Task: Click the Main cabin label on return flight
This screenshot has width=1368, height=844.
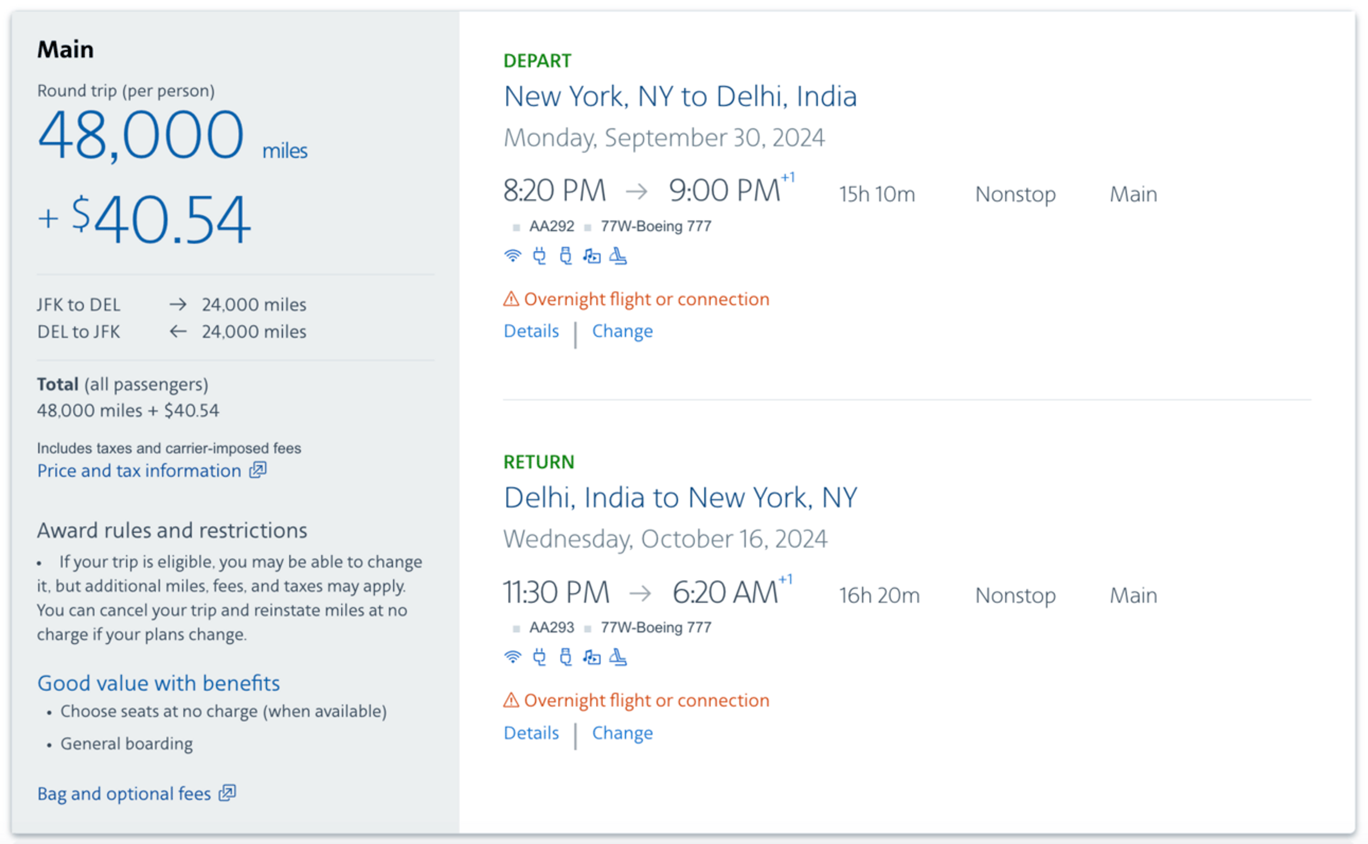Action: [x=1133, y=596]
